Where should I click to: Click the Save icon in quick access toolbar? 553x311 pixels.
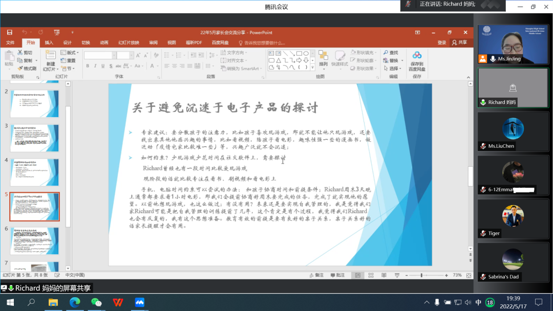10,32
